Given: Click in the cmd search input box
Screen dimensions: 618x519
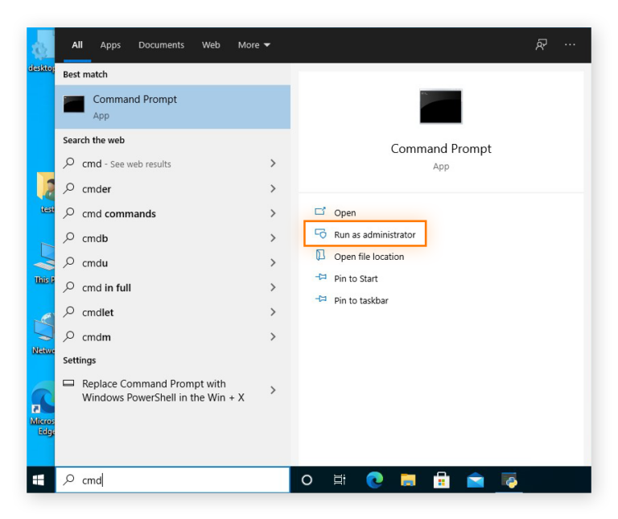Looking at the screenshot, I should pyautogui.click(x=173, y=480).
